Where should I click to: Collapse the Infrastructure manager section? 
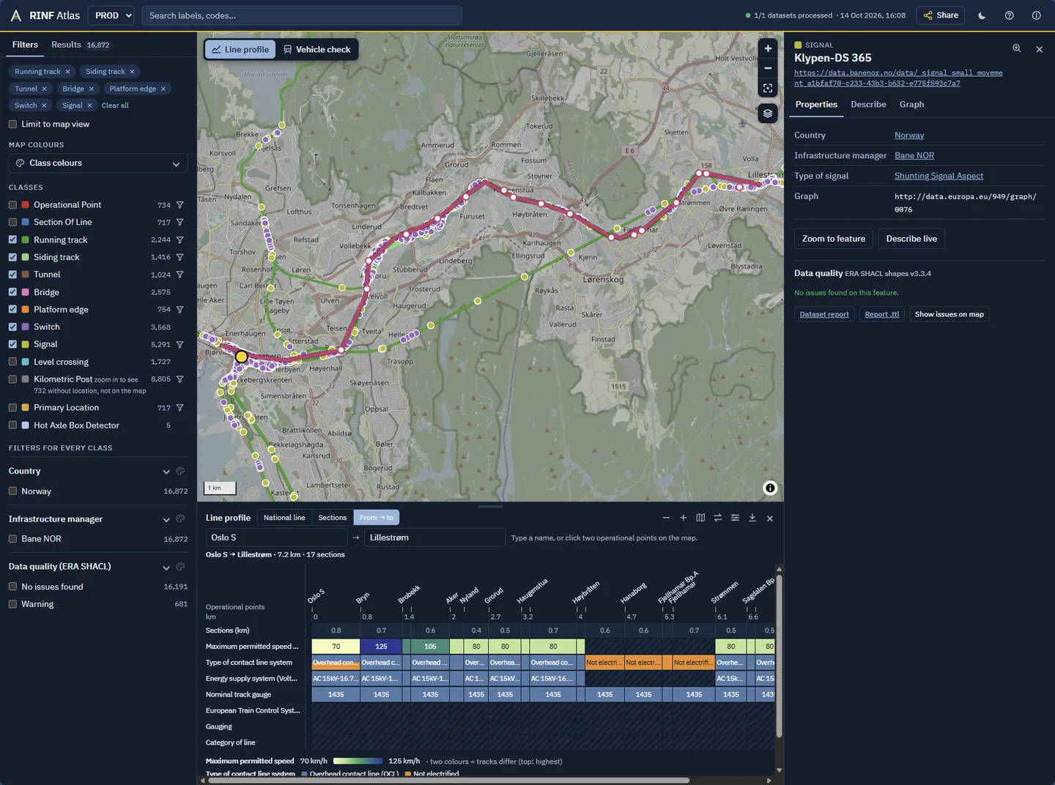coord(166,519)
